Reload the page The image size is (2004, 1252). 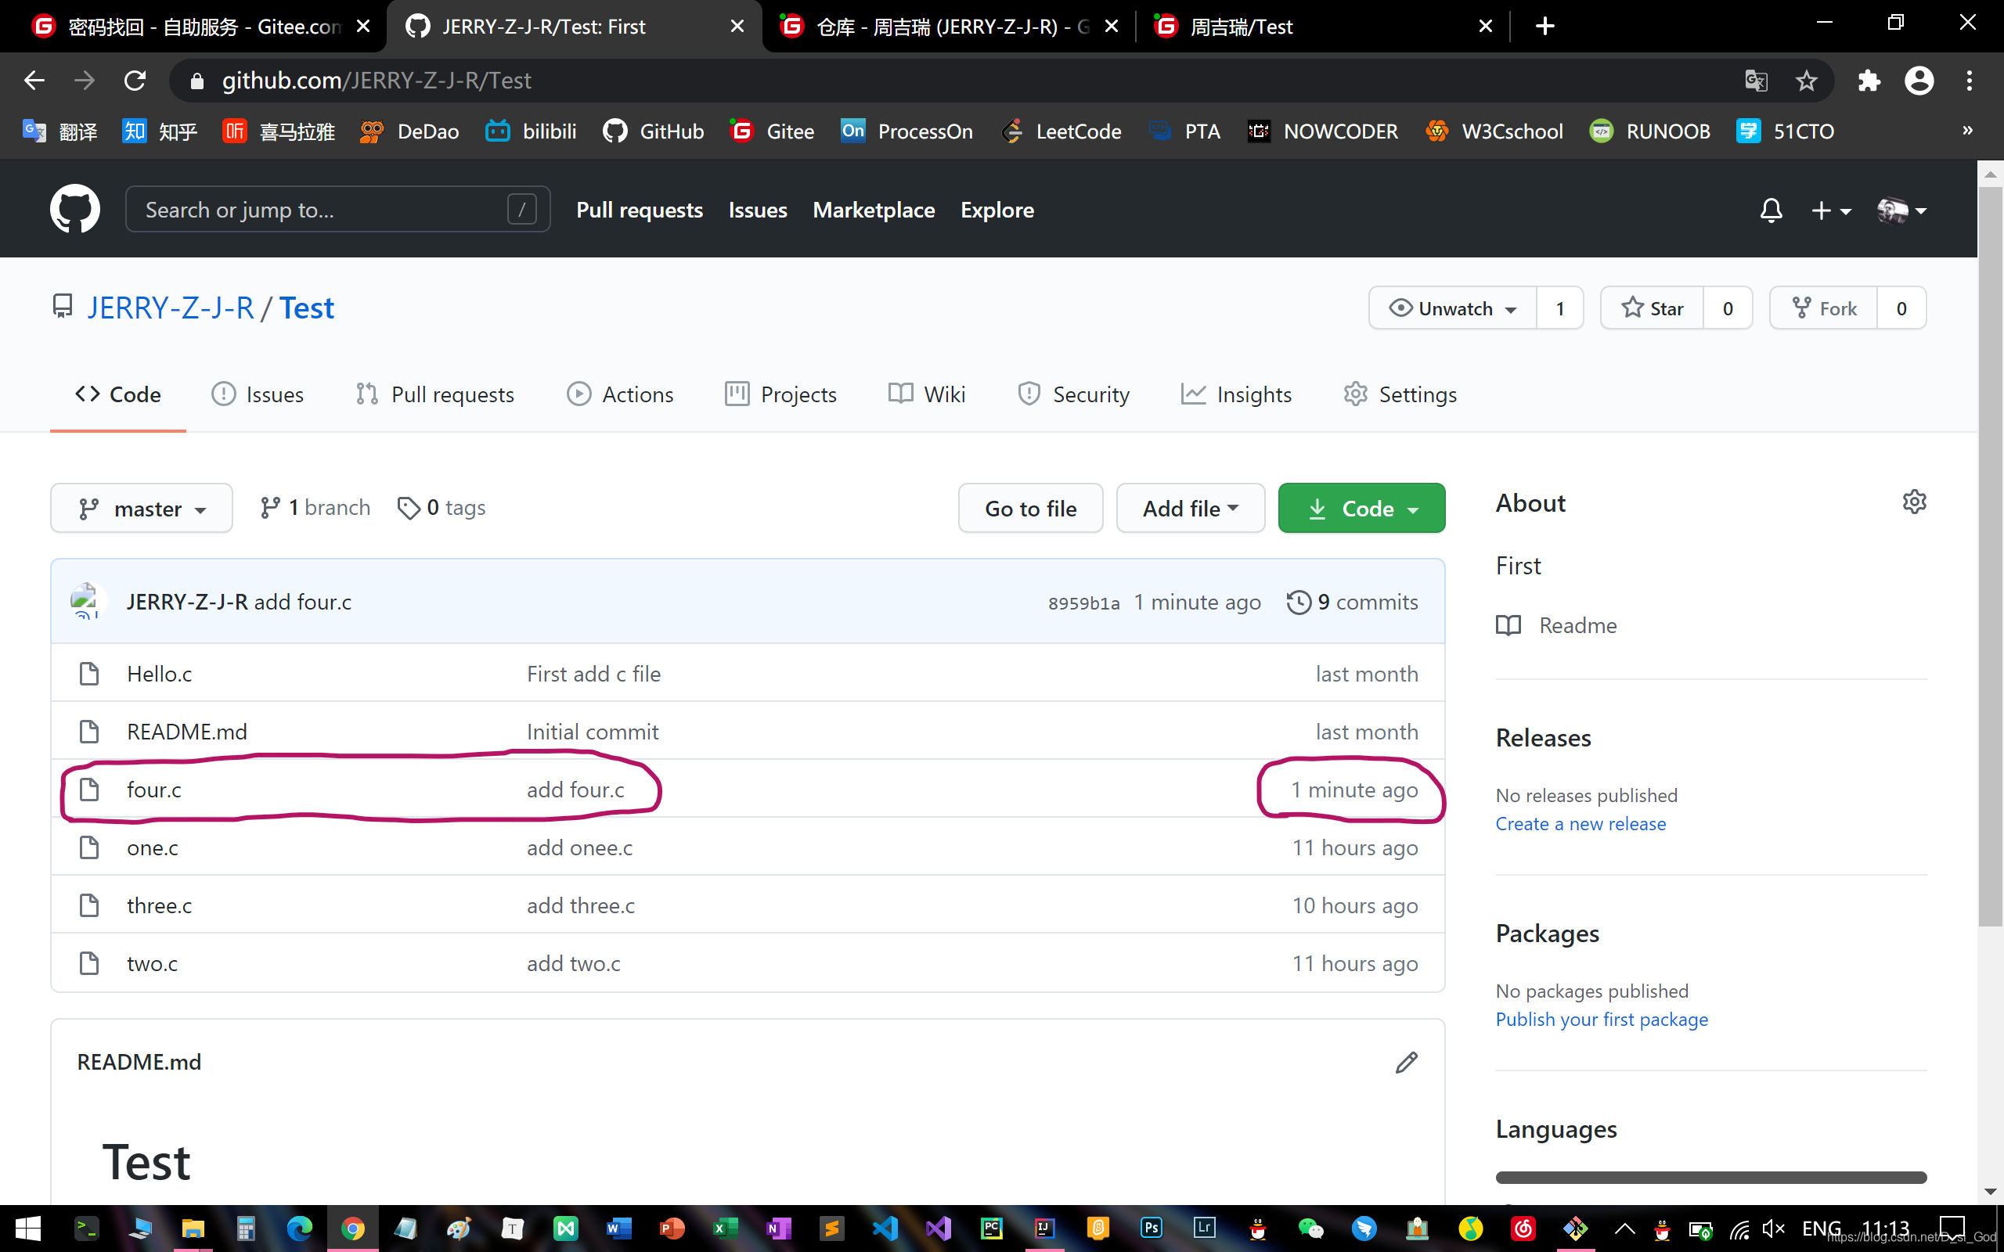pos(135,81)
